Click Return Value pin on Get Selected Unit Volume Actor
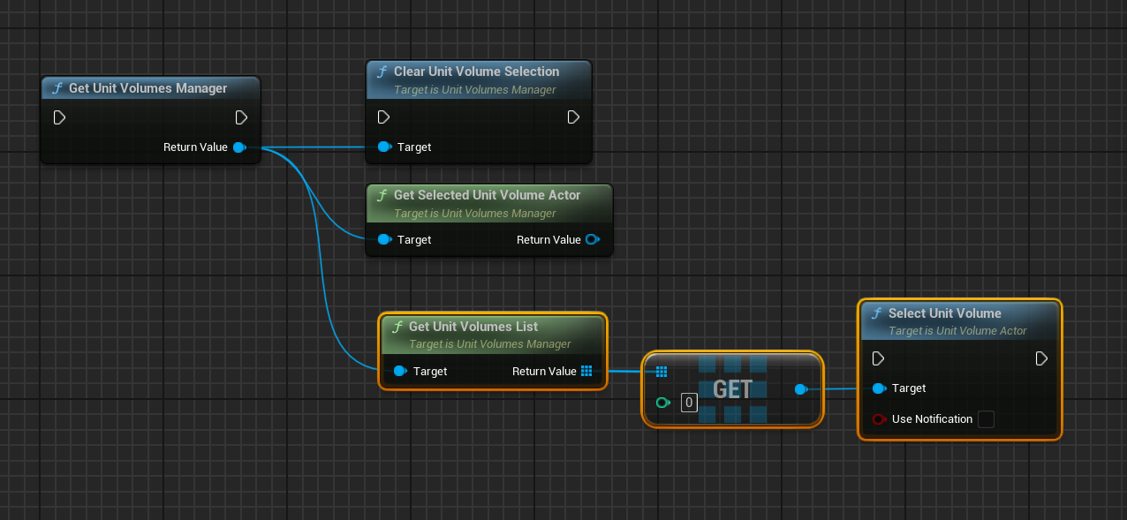This screenshot has height=520, width=1127. tap(592, 239)
